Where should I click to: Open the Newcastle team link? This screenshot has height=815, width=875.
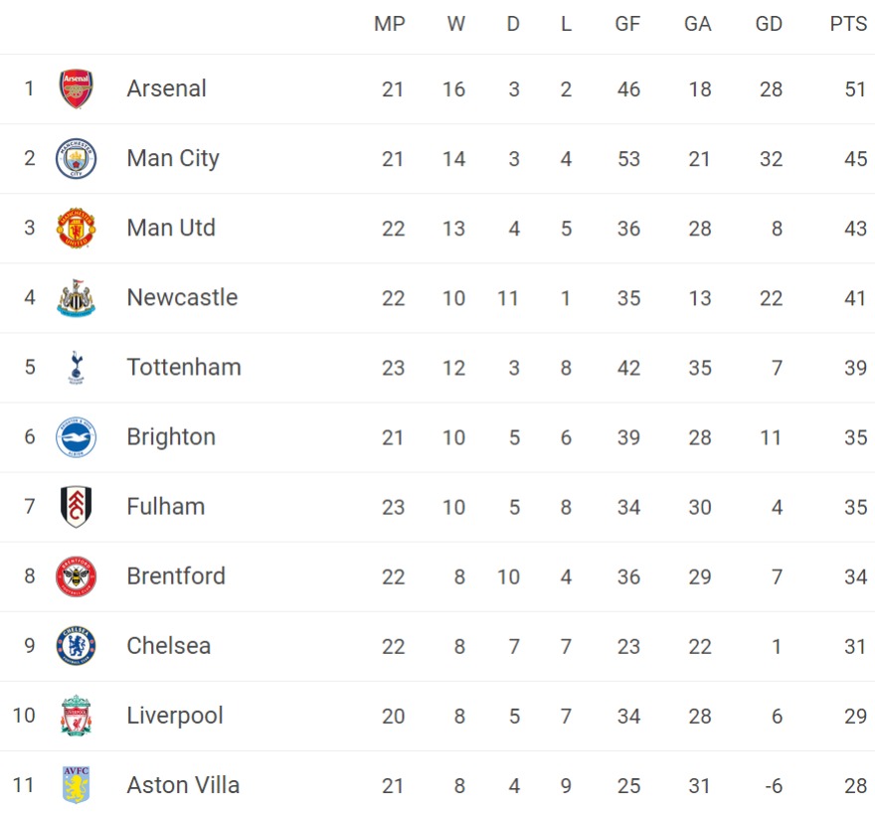(182, 297)
